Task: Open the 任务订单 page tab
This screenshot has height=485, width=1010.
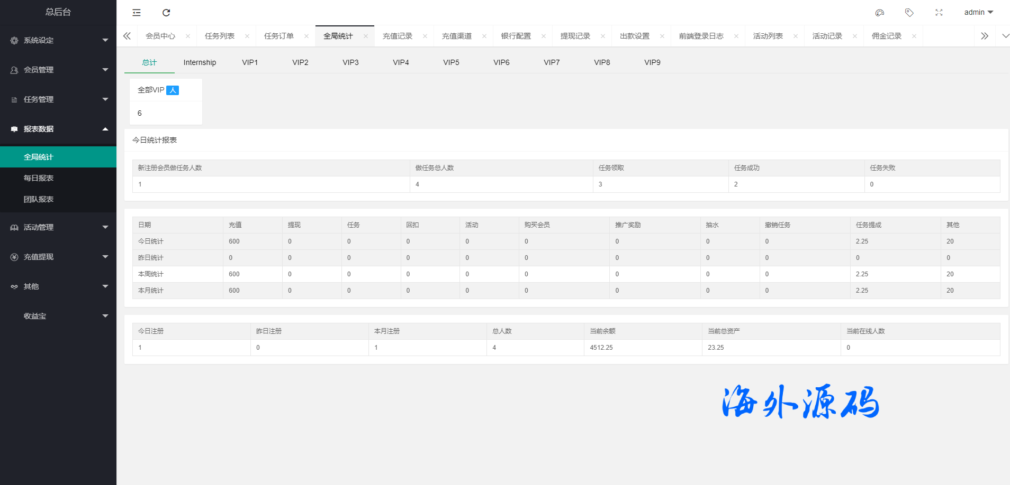Action: tap(279, 36)
